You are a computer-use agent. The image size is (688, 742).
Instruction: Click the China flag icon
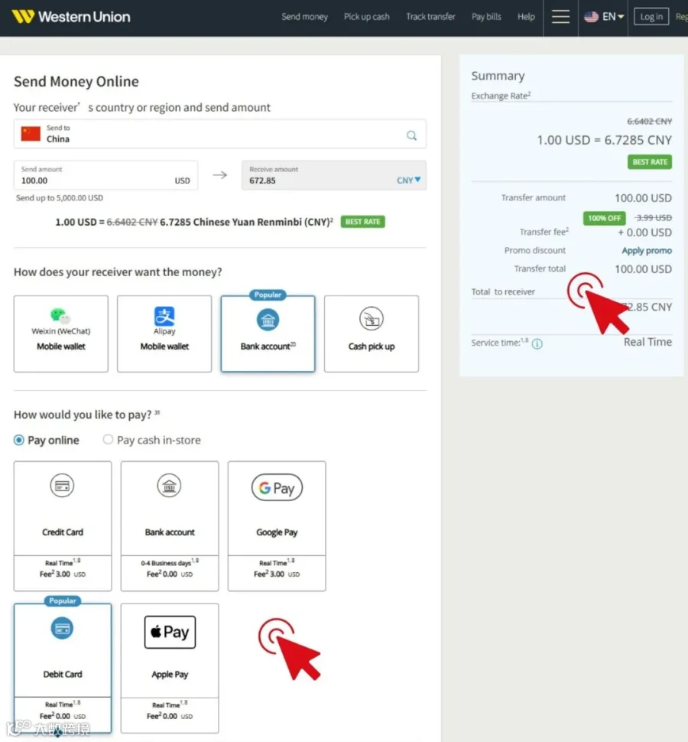coord(31,134)
